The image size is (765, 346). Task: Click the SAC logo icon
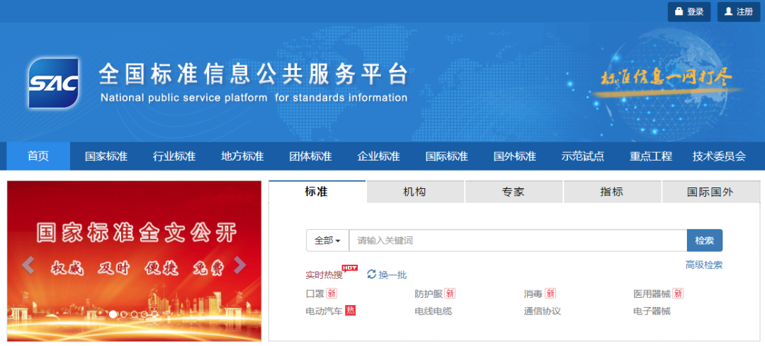coord(53,83)
